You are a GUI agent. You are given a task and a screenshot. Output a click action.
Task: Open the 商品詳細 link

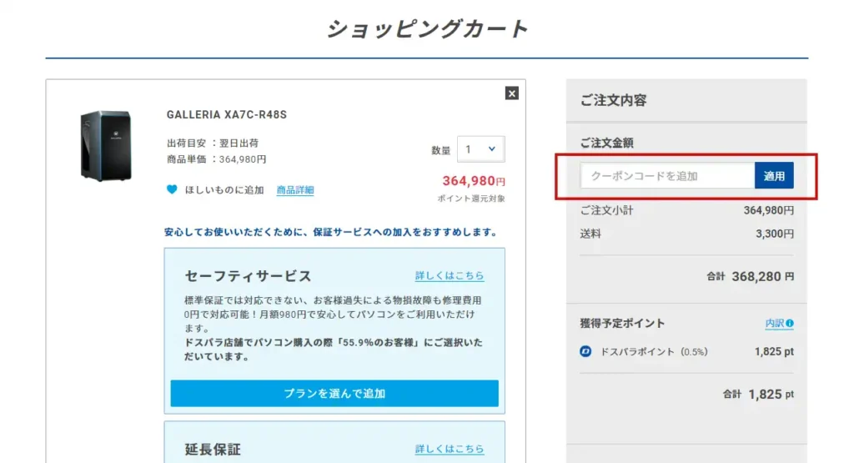(295, 190)
